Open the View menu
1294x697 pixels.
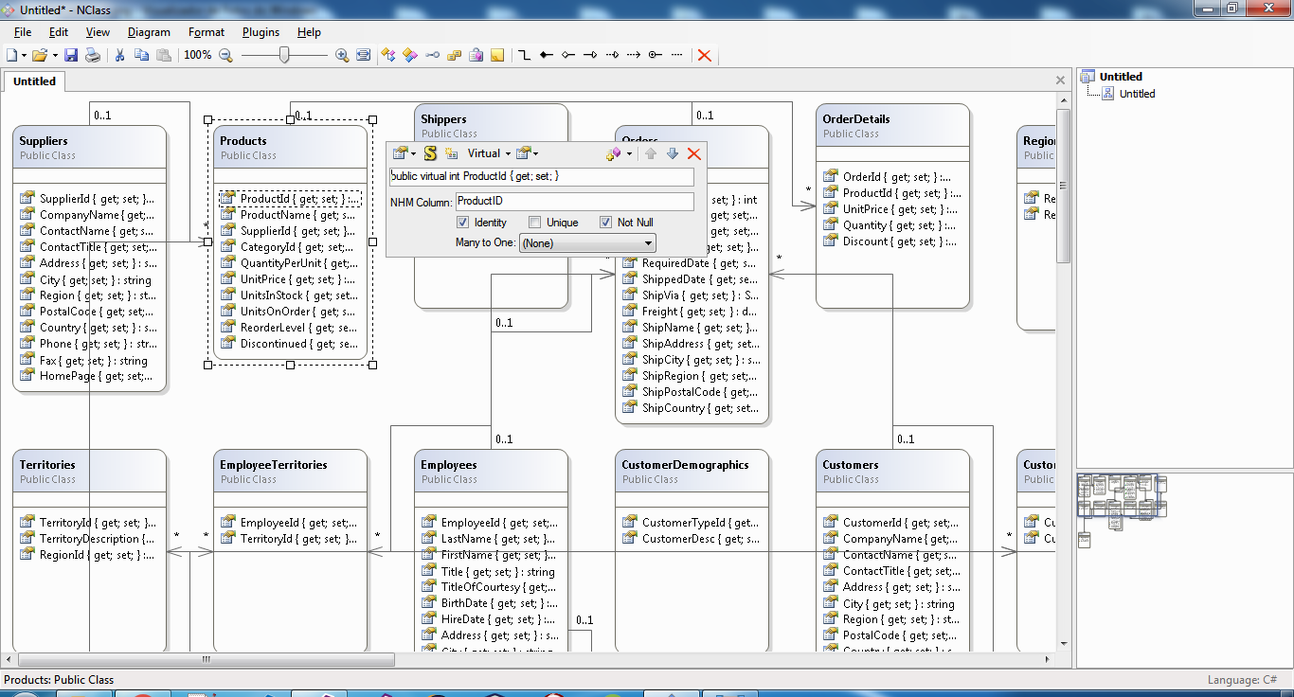pos(98,32)
